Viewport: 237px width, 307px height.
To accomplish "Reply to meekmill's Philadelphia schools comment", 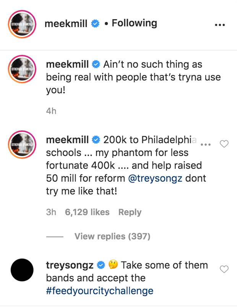I will (130, 212).
